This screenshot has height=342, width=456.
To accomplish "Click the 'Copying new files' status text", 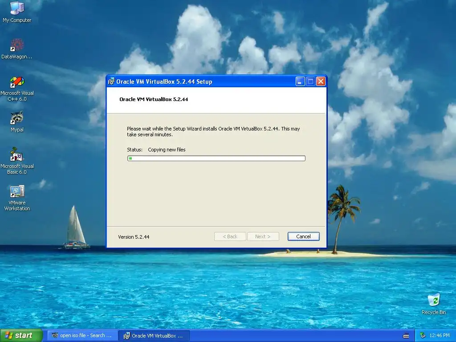I will click(x=167, y=150).
